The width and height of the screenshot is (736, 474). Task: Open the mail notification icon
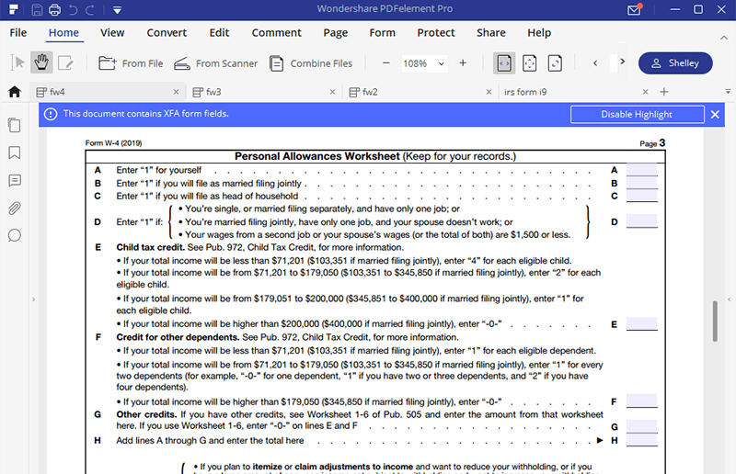point(635,9)
